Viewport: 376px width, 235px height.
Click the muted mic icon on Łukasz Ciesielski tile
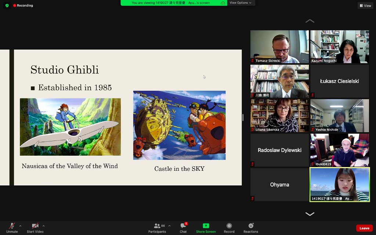tap(312, 95)
